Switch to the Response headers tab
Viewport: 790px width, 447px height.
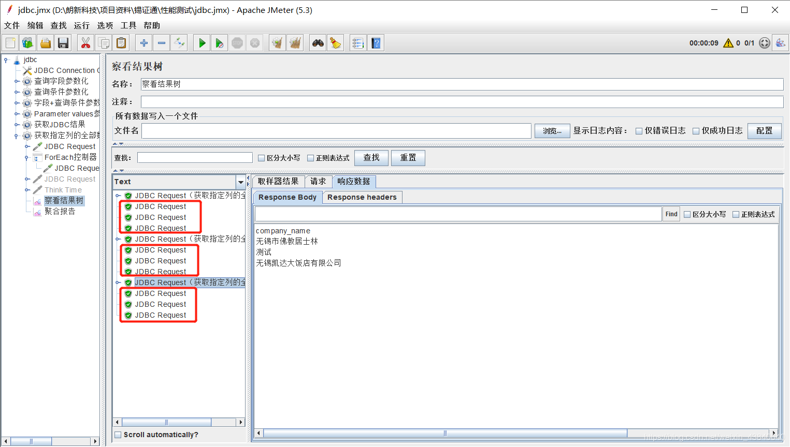click(362, 197)
